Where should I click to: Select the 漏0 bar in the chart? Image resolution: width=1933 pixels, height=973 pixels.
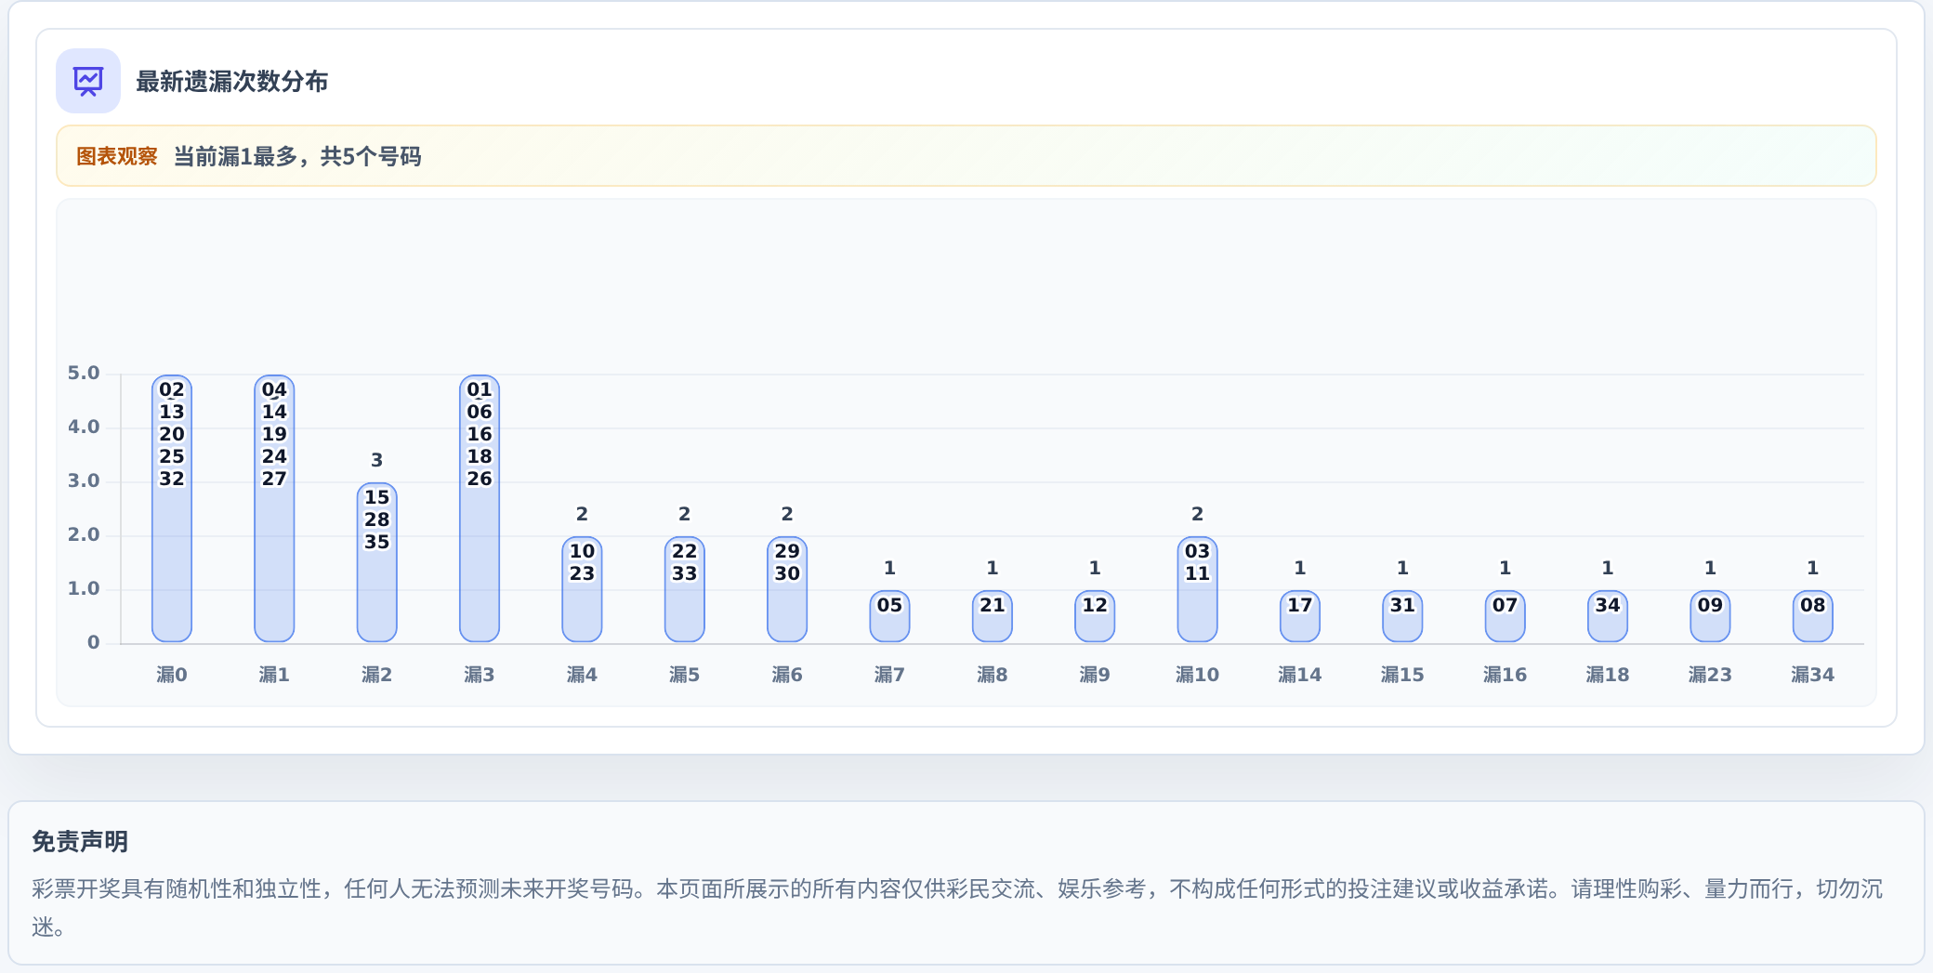pyautogui.click(x=172, y=508)
